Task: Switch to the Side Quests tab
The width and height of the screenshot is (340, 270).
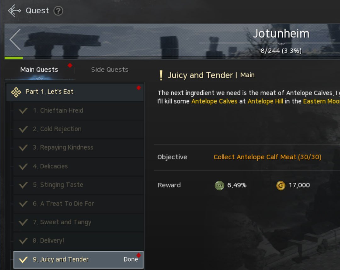Action: [110, 70]
